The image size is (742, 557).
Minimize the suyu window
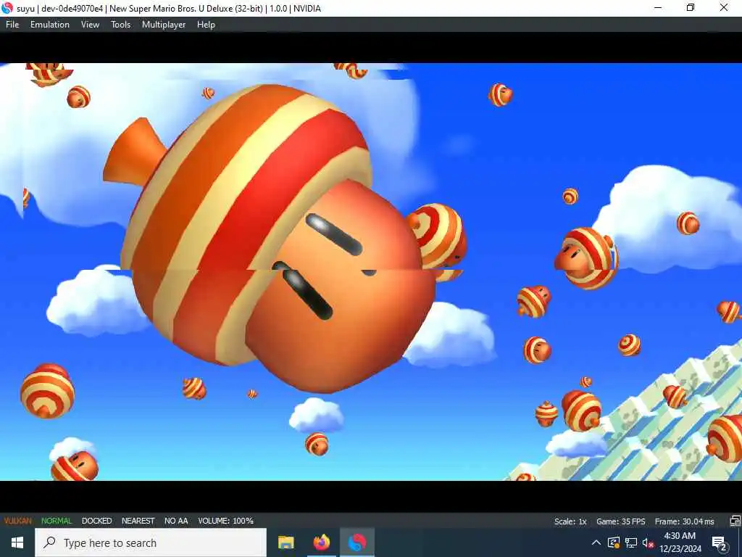[658, 7]
